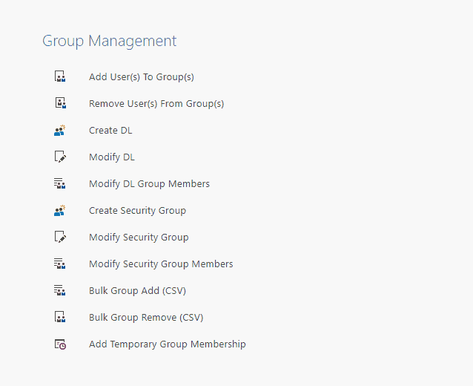Open Remove User(s) From Group(s) link
Viewport: 473px width, 386px height.
pos(156,104)
